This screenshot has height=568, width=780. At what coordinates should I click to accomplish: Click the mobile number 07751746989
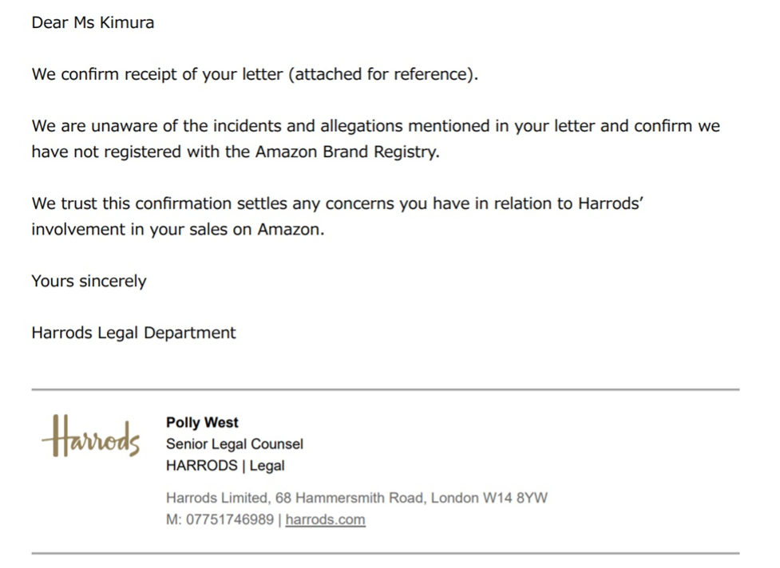(x=230, y=519)
